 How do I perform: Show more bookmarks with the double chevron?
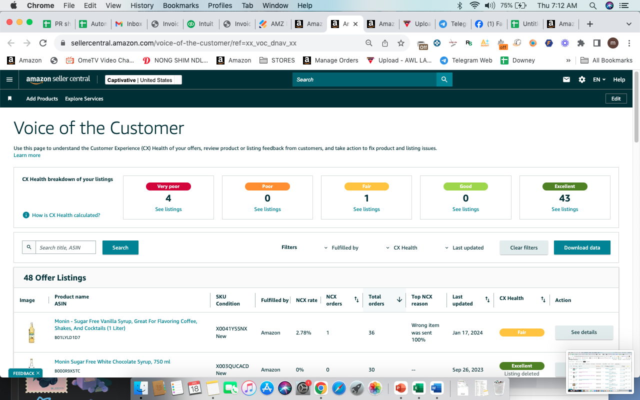coord(568,60)
